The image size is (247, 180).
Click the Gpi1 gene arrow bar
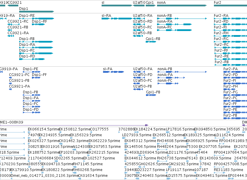point(151,6)
